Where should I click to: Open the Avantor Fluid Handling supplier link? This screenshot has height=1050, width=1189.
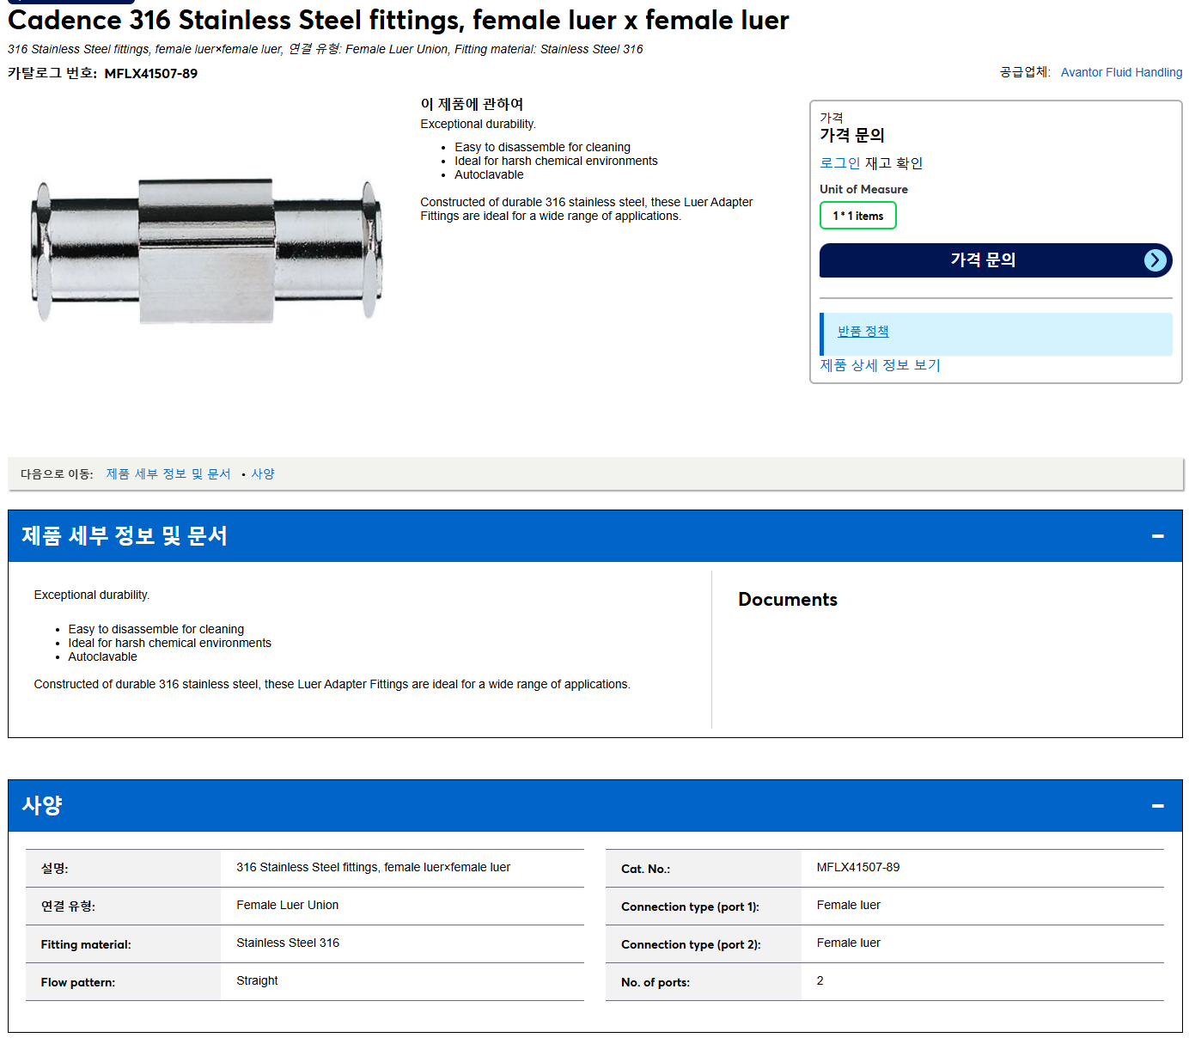[1121, 72]
